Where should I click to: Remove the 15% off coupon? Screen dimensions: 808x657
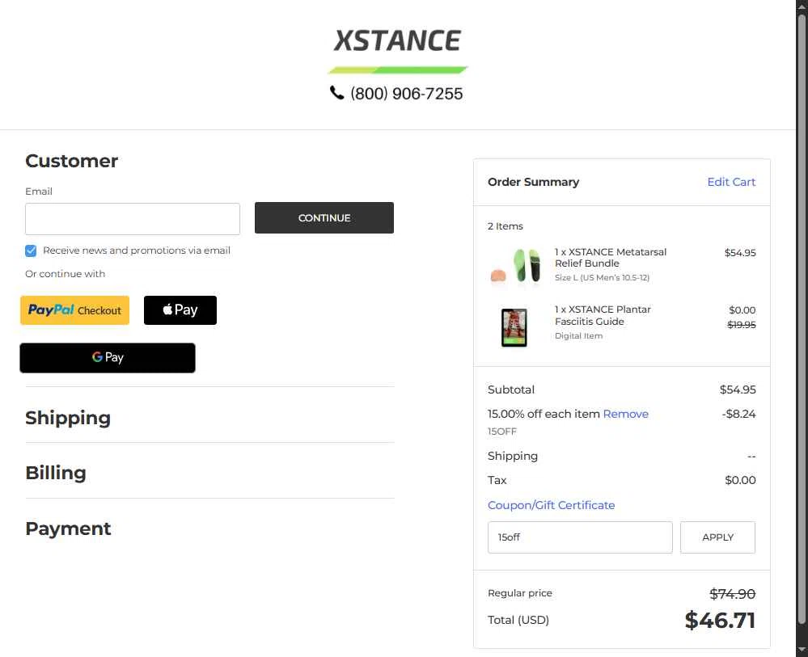(x=625, y=414)
